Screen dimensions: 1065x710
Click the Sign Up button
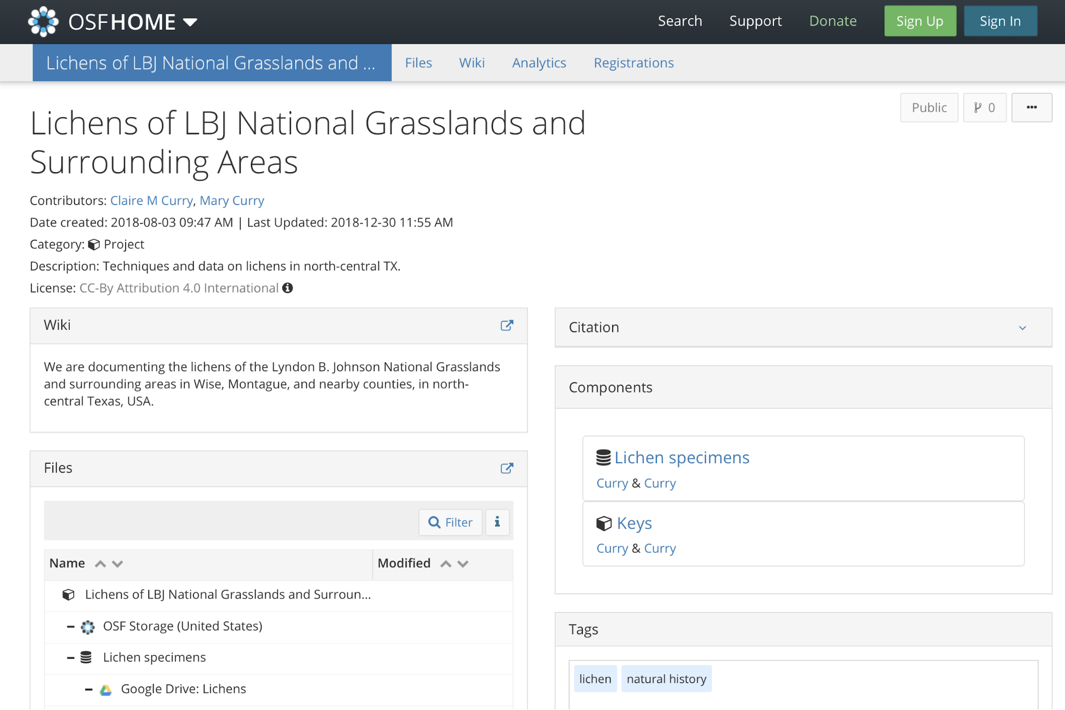(920, 21)
